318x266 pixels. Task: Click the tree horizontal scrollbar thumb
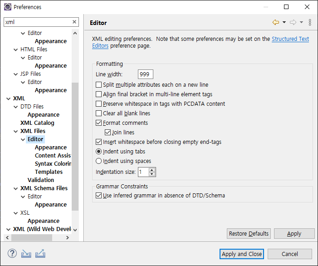coord(32,237)
